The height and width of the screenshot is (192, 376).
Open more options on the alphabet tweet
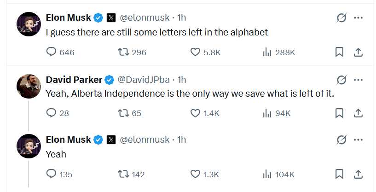click(x=358, y=18)
